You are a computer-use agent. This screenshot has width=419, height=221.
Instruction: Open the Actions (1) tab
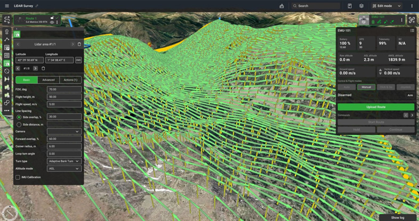(x=70, y=80)
